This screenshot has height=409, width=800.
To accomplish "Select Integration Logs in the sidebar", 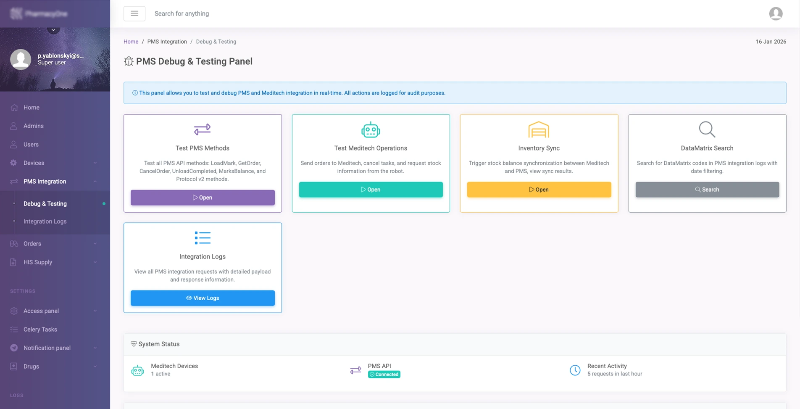I will pyautogui.click(x=45, y=221).
